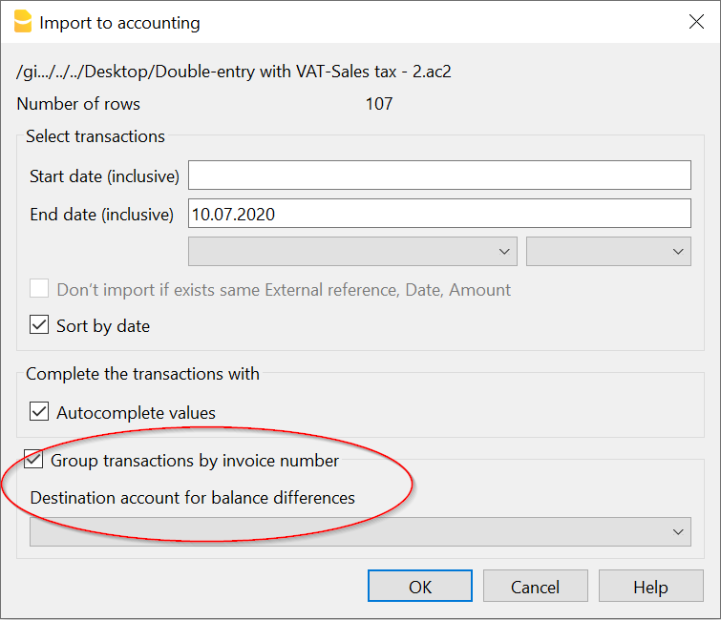Click the End date field showing 10.07.2020
The height and width of the screenshot is (620, 721).
pos(439,215)
